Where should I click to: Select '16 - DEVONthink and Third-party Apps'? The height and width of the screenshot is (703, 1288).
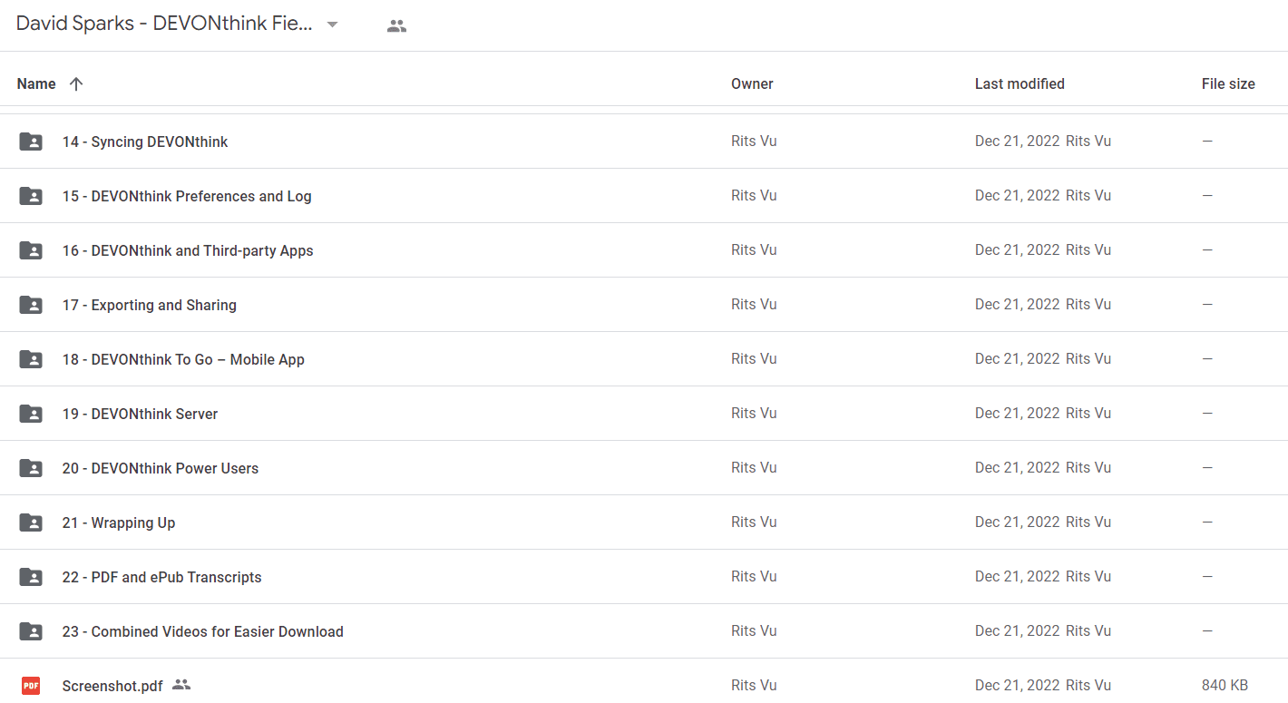pos(188,250)
